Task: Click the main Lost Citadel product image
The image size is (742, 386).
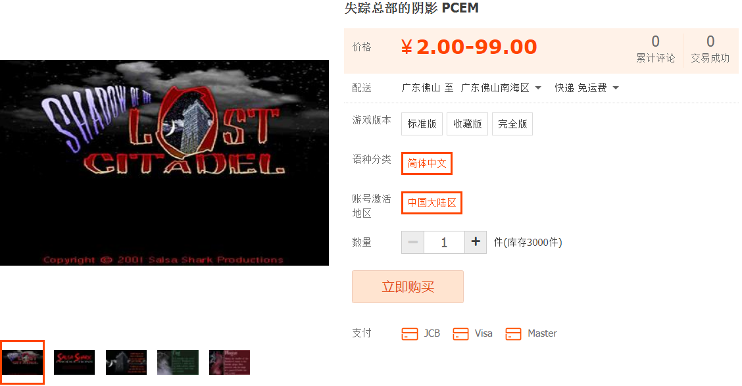Action: (164, 162)
